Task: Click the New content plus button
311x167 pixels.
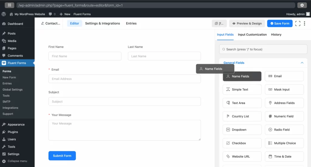Action: pyautogui.click(x=65, y=14)
